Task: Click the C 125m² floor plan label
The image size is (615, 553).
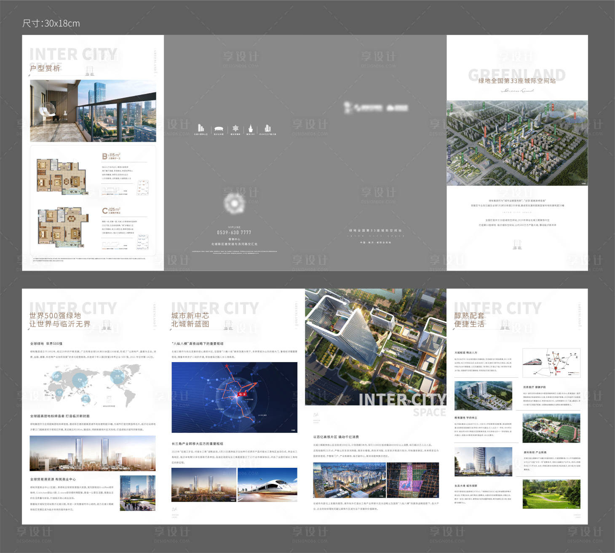Action: [x=111, y=210]
